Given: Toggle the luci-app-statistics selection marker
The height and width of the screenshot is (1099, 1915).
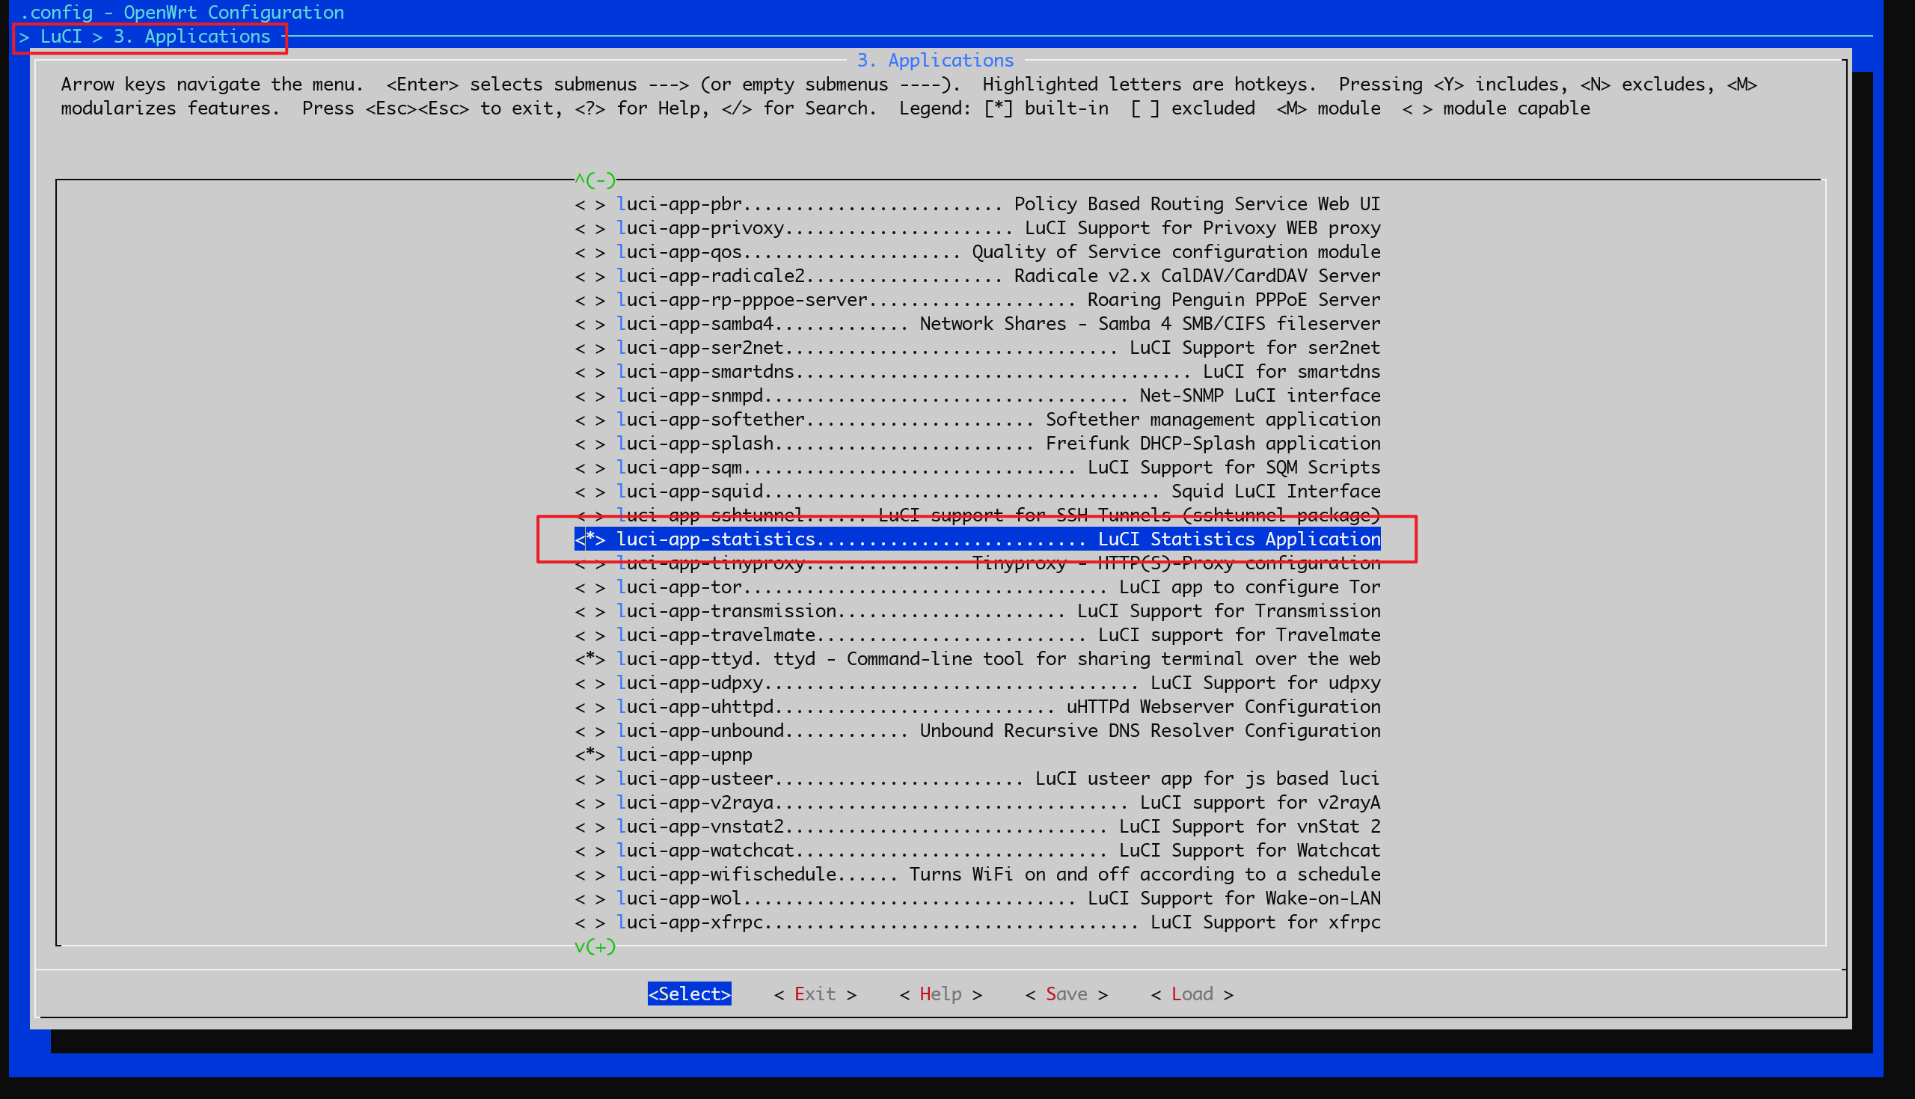Looking at the screenshot, I should tap(590, 539).
